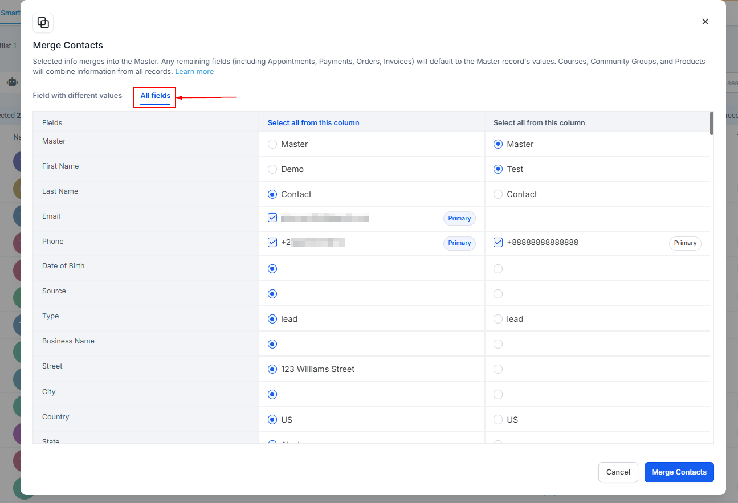Close the Merge Contacts dialog with X
This screenshot has height=503, width=738.
(705, 22)
